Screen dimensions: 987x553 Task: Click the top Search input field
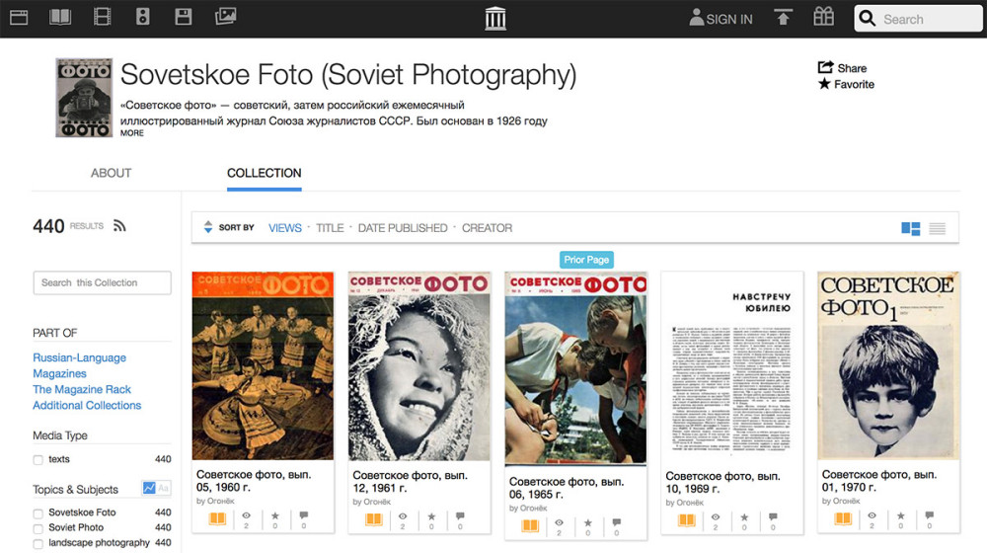(x=918, y=19)
